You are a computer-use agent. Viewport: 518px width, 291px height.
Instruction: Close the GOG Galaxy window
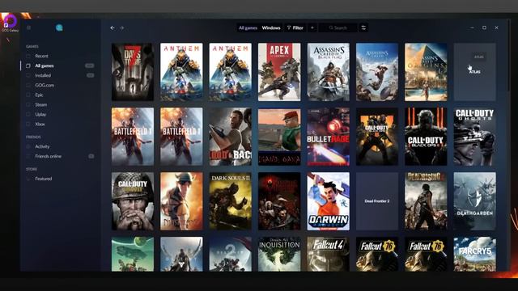tap(496, 27)
